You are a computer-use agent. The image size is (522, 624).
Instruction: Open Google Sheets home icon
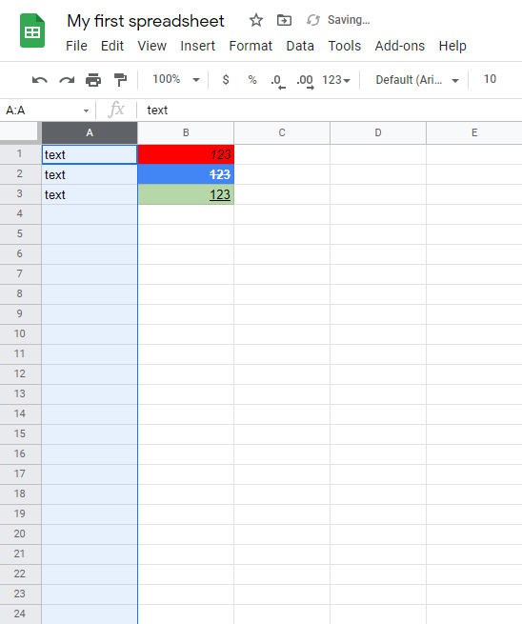pos(32,30)
